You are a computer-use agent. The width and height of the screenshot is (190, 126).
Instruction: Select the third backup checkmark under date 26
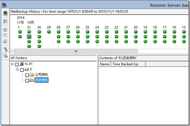(x=78, y=41)
